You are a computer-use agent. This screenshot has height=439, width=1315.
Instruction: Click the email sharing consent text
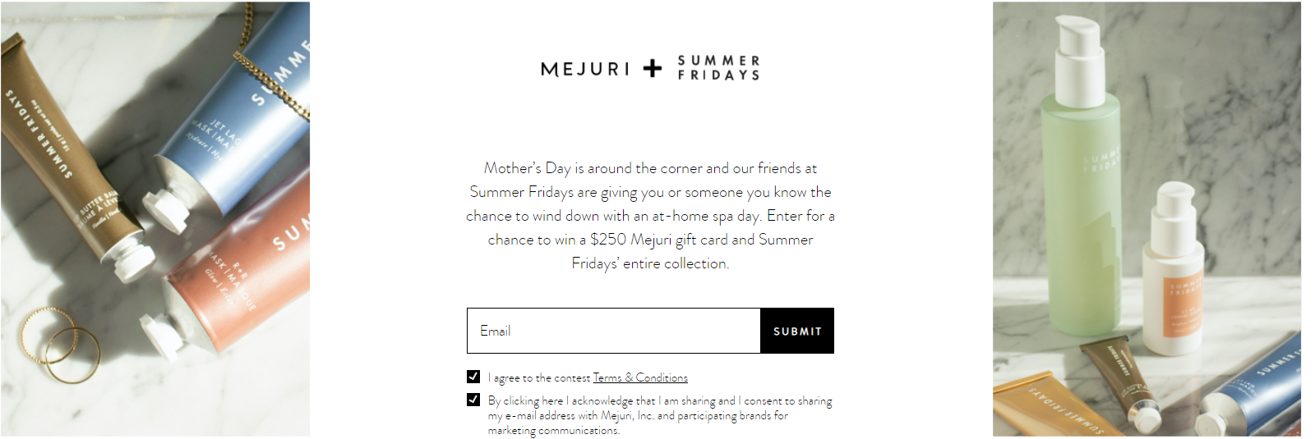click(660, 415)
